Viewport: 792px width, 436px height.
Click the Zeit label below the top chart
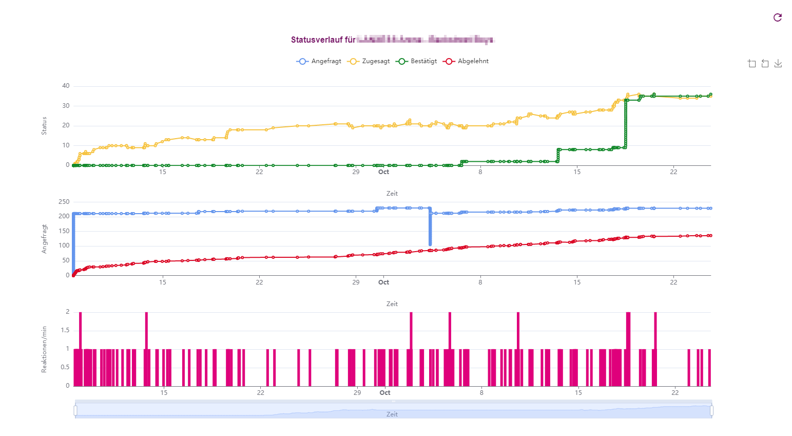(392, 194)
